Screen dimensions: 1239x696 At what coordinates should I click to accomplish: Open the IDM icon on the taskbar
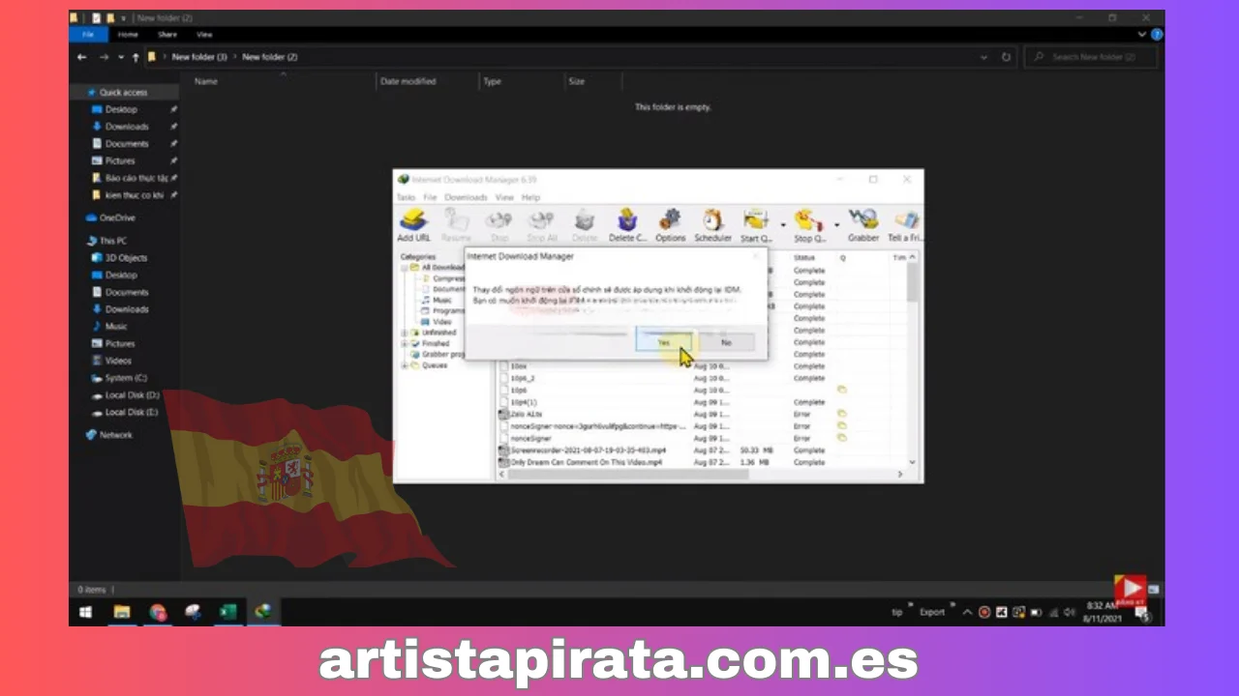262,612
